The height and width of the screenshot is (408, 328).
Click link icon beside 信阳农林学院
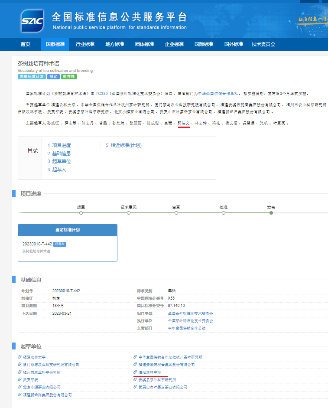tap(135, 372)
